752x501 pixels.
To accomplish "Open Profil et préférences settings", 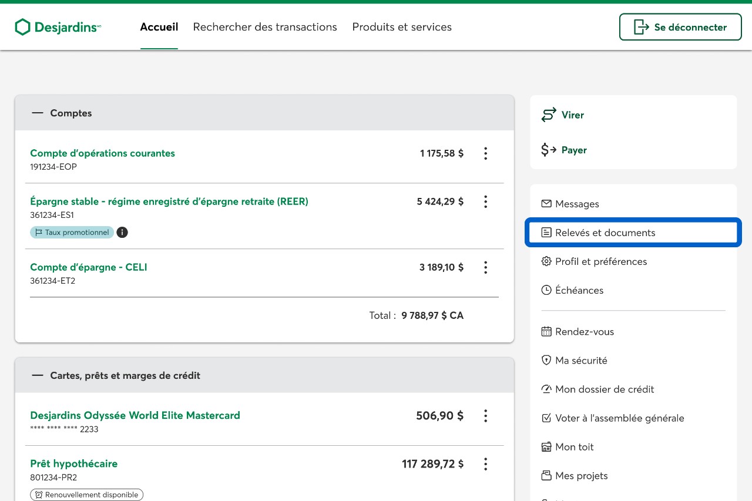I will point(600,261).
